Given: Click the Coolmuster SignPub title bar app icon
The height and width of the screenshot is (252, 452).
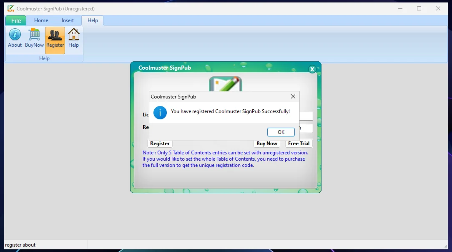Looking at the screenshot, I should [11, 9].
